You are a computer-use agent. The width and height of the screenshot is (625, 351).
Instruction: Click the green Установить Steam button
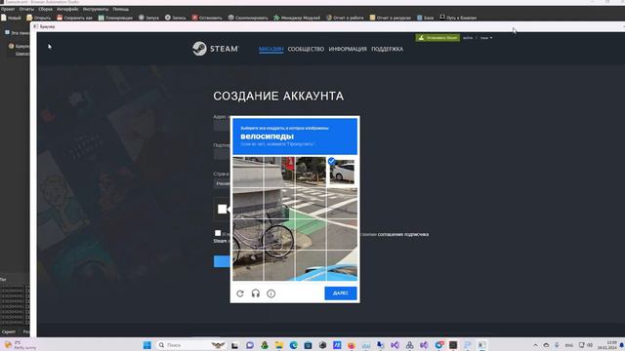[437, 38]
